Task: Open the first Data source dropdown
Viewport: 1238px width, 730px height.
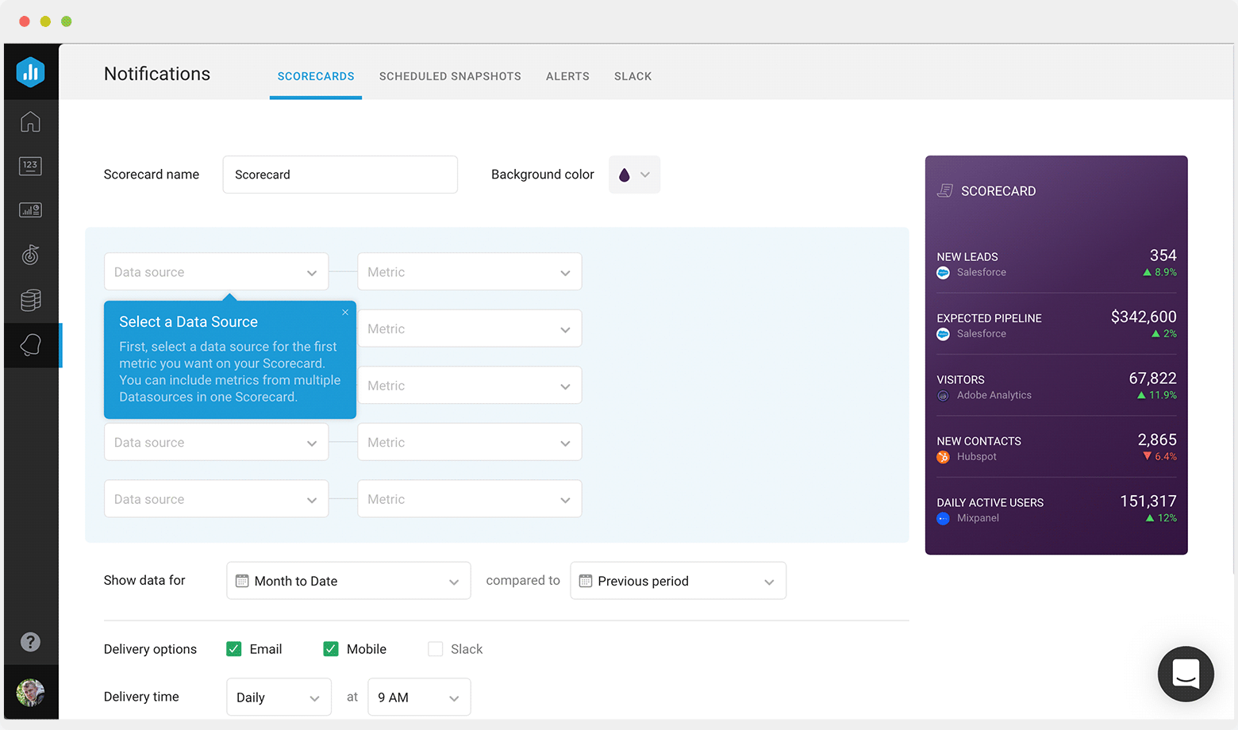Action: (217, 272)
